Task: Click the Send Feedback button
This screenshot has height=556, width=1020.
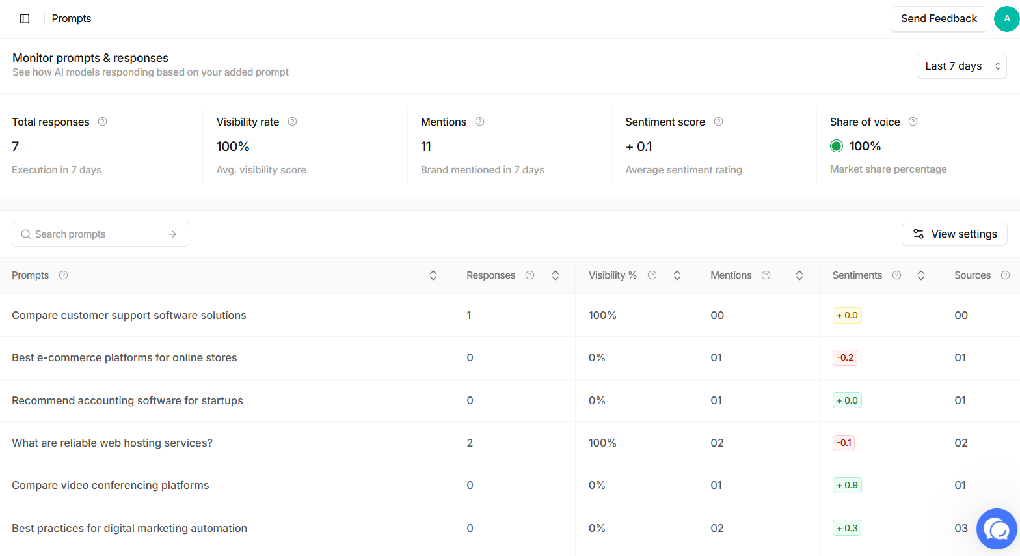Action: (939, 19)
